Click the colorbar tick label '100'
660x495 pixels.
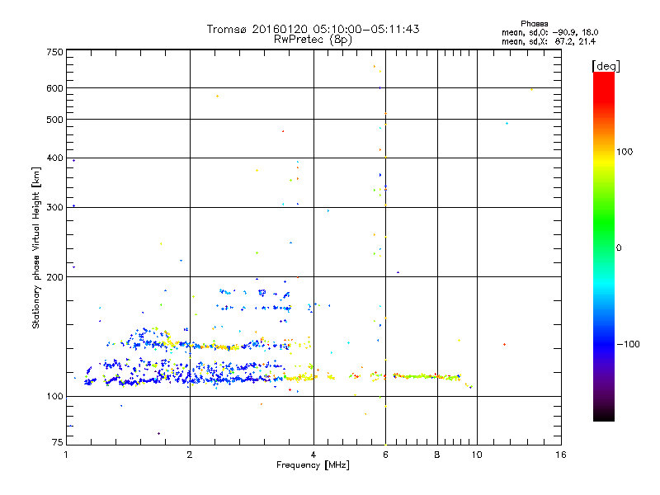coord(625,152)
